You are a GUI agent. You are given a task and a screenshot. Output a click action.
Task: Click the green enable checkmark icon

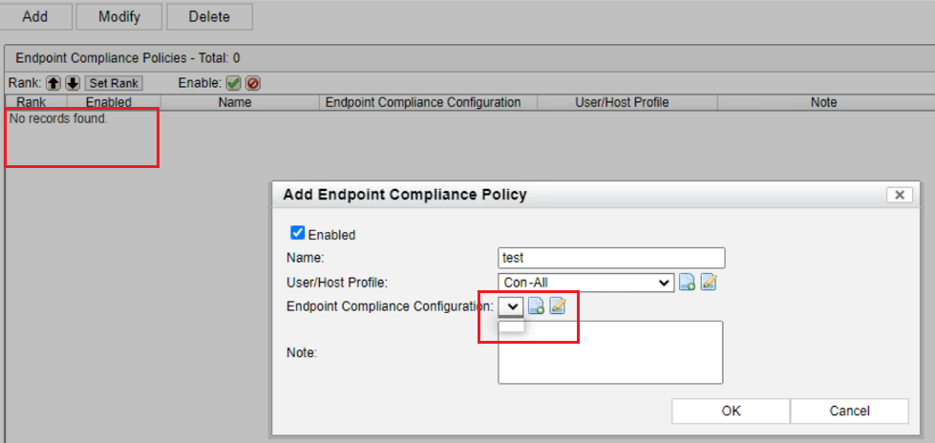[233, 83]
